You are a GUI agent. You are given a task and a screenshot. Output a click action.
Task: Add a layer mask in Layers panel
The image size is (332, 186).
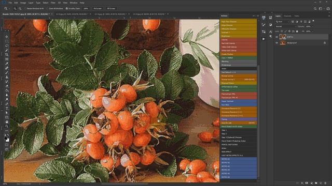[x=307, y=183]
